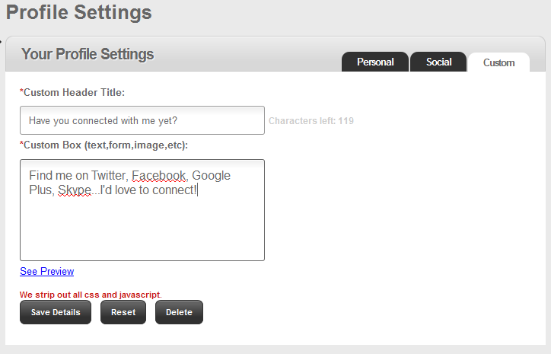
Task: Click the Custom Box label text
Action: tap(104, 145)
